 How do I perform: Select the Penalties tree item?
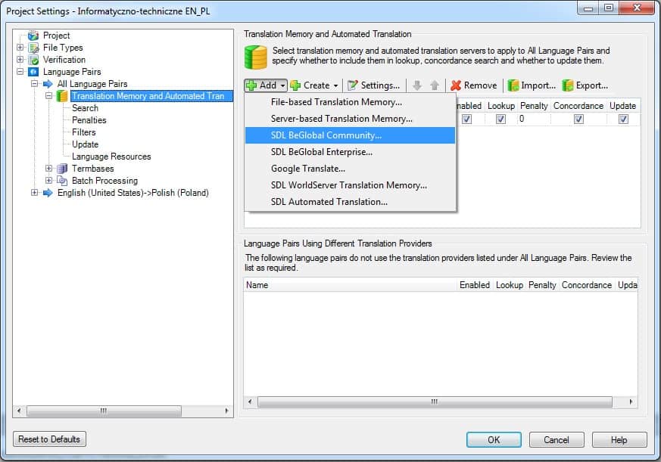(89, 120)
